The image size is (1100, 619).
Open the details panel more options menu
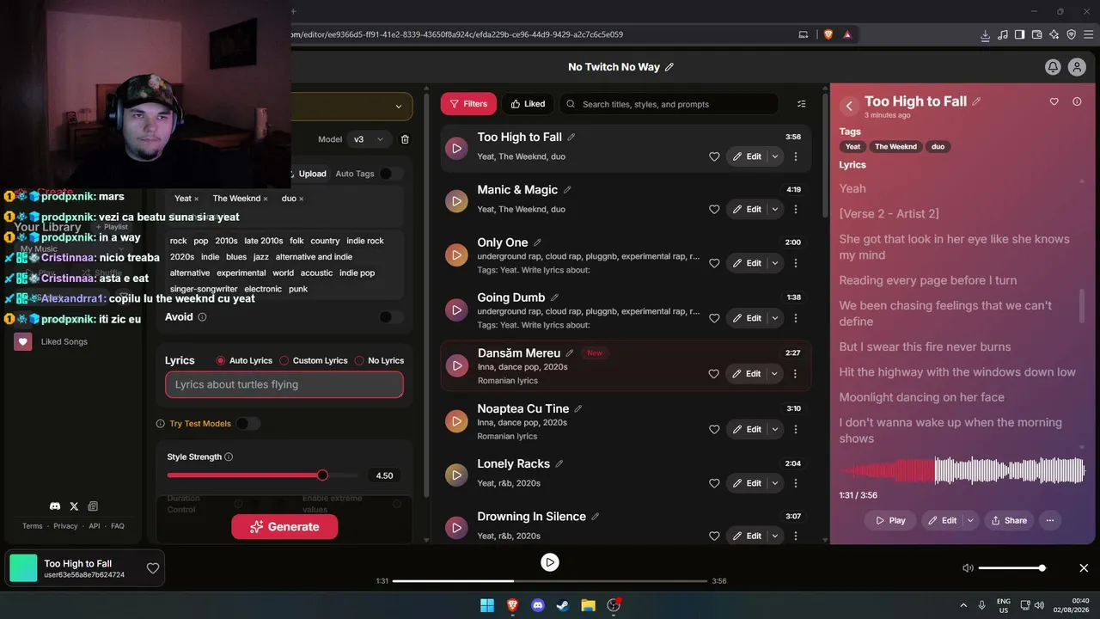[1049, 520]
